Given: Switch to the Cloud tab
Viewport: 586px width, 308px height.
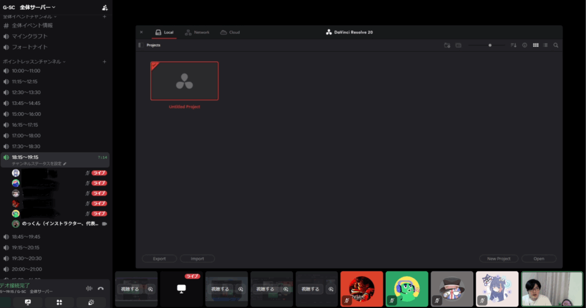Looking at the screenshot, I should tap(230, 32).
